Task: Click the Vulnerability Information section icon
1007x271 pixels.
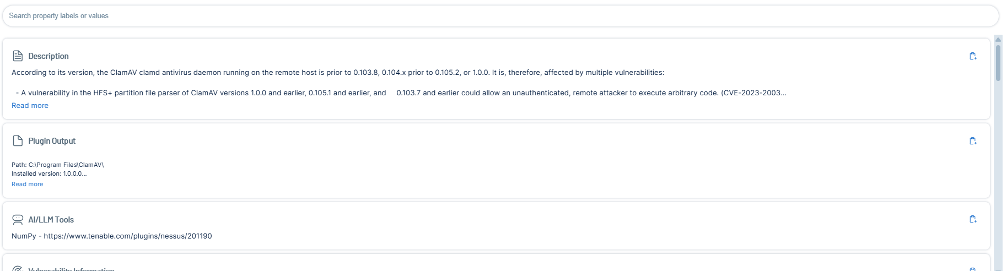Action: point(18,269)
